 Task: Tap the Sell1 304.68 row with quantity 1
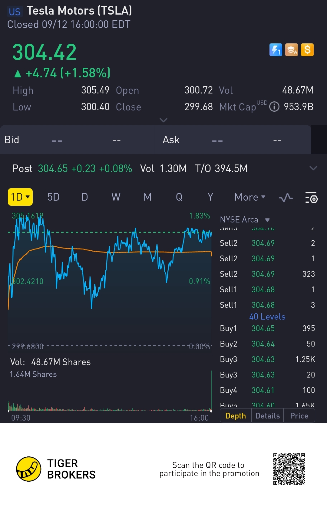[x=267, y=290]
